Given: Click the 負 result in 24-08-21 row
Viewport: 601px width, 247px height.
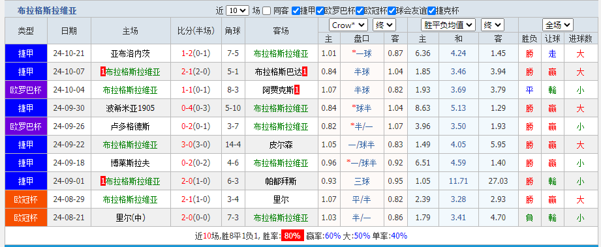Looking at the screenshot, I should tap(530, 218).
